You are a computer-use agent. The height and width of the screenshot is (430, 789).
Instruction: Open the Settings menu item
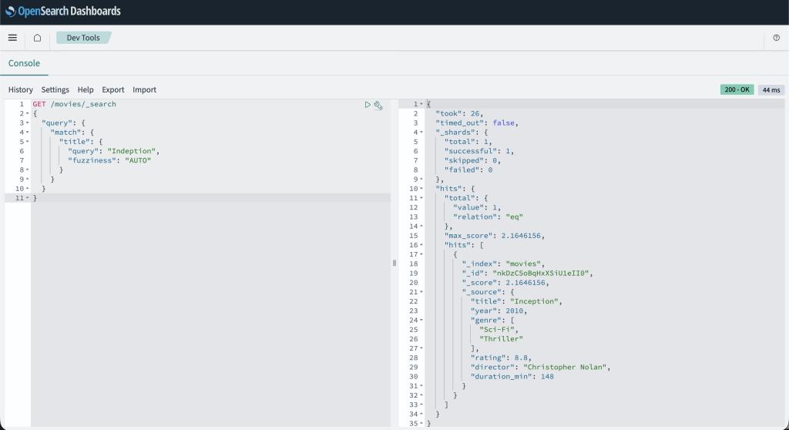coord(55,90)
